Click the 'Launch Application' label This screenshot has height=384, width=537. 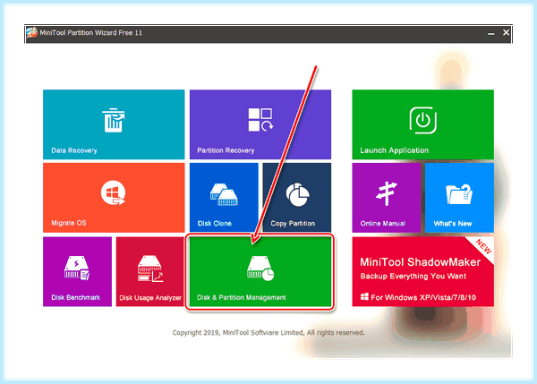(394, 150)
